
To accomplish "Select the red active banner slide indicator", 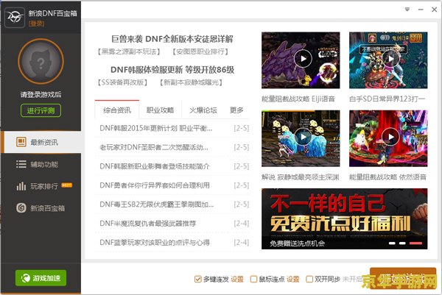I will point(415,244).
